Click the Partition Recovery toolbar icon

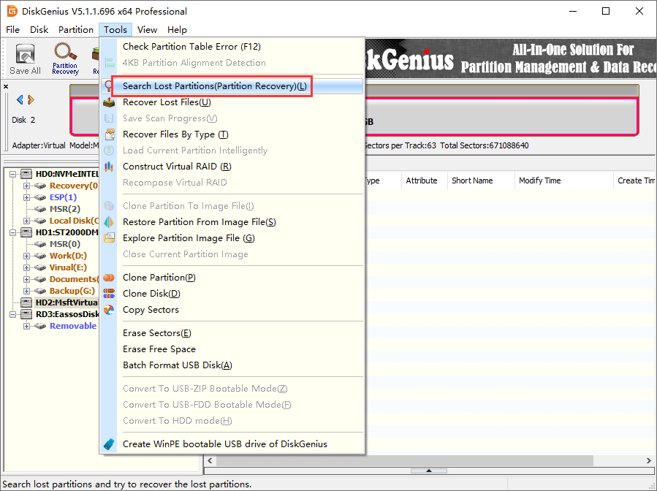pos(65,58)
